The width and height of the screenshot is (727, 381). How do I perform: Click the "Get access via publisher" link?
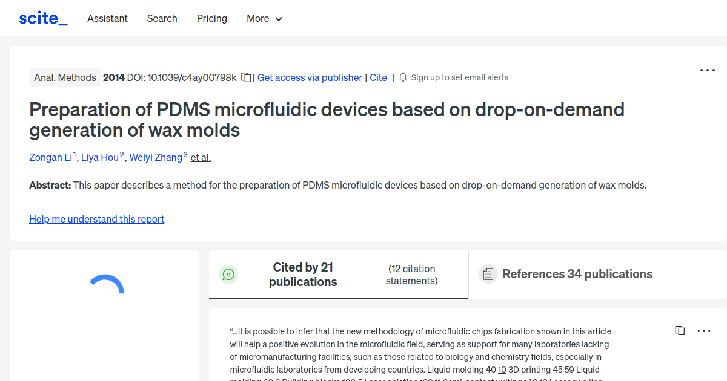[x=310, y=77]
